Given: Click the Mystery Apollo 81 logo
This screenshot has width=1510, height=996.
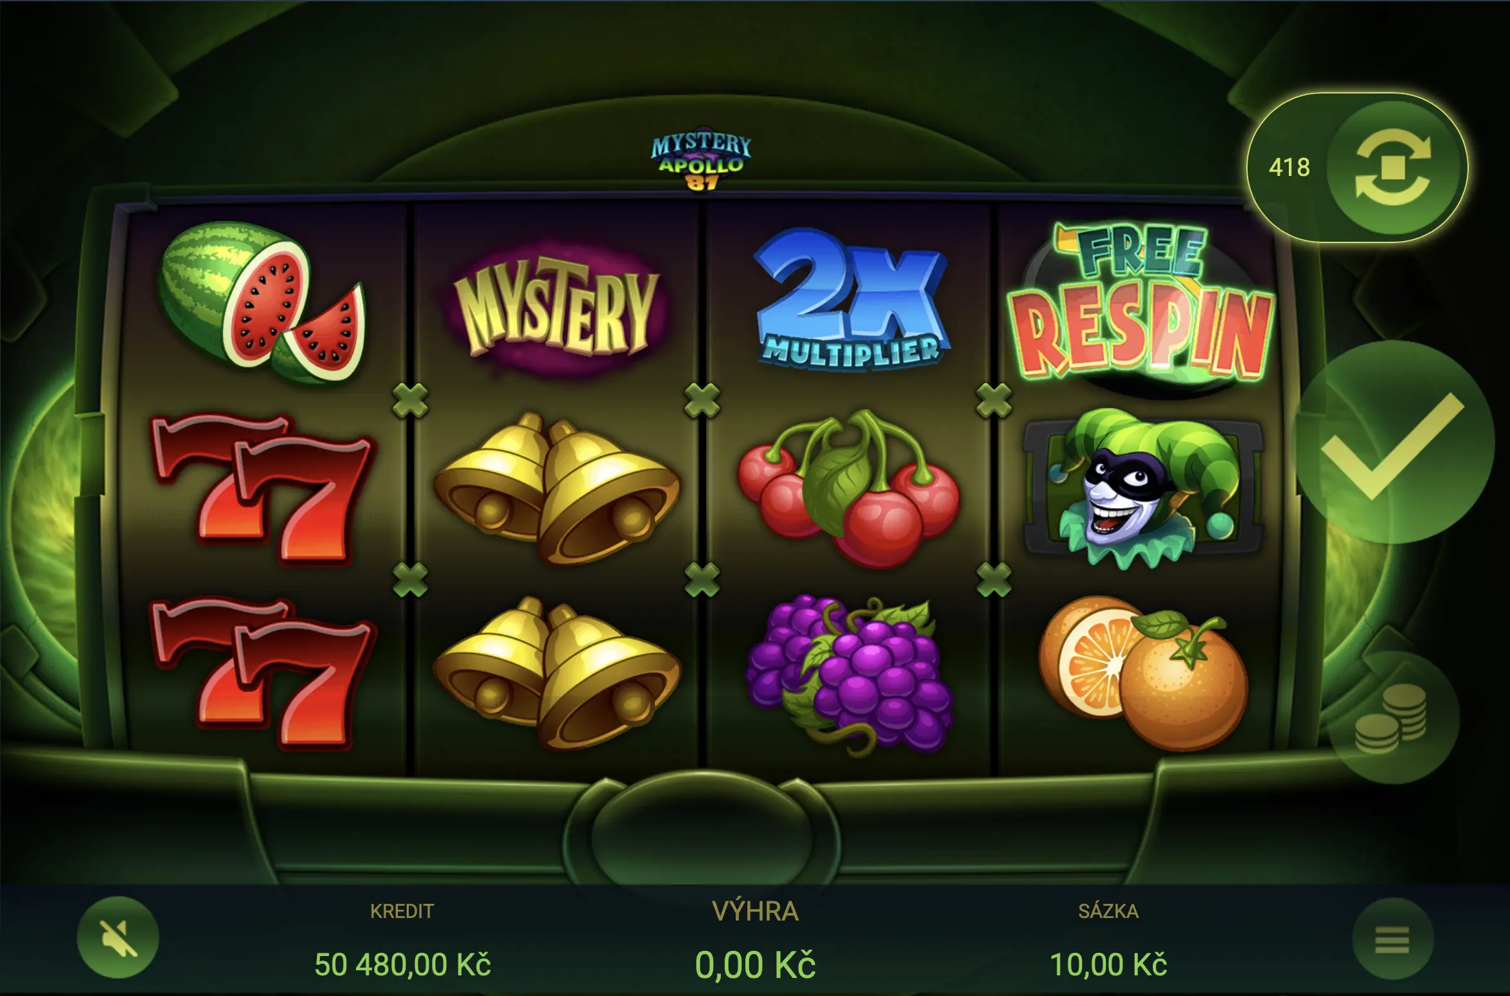Looking at the screenshot, I should [701, 159].
